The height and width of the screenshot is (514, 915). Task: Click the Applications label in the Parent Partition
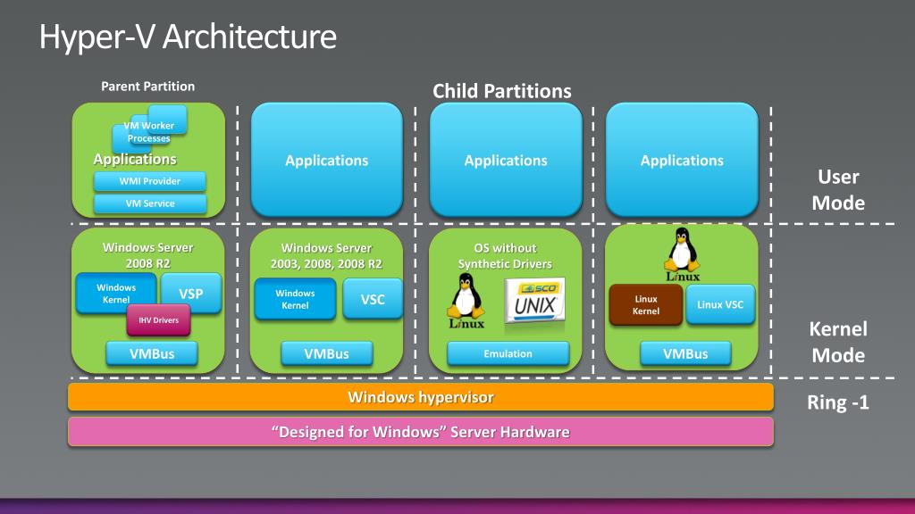(135, 159)
